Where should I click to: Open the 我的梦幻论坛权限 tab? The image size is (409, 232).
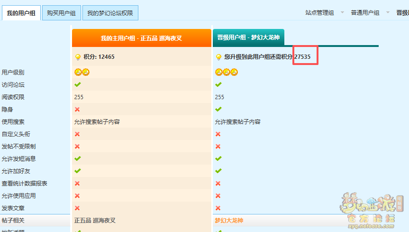click(110, 13)
